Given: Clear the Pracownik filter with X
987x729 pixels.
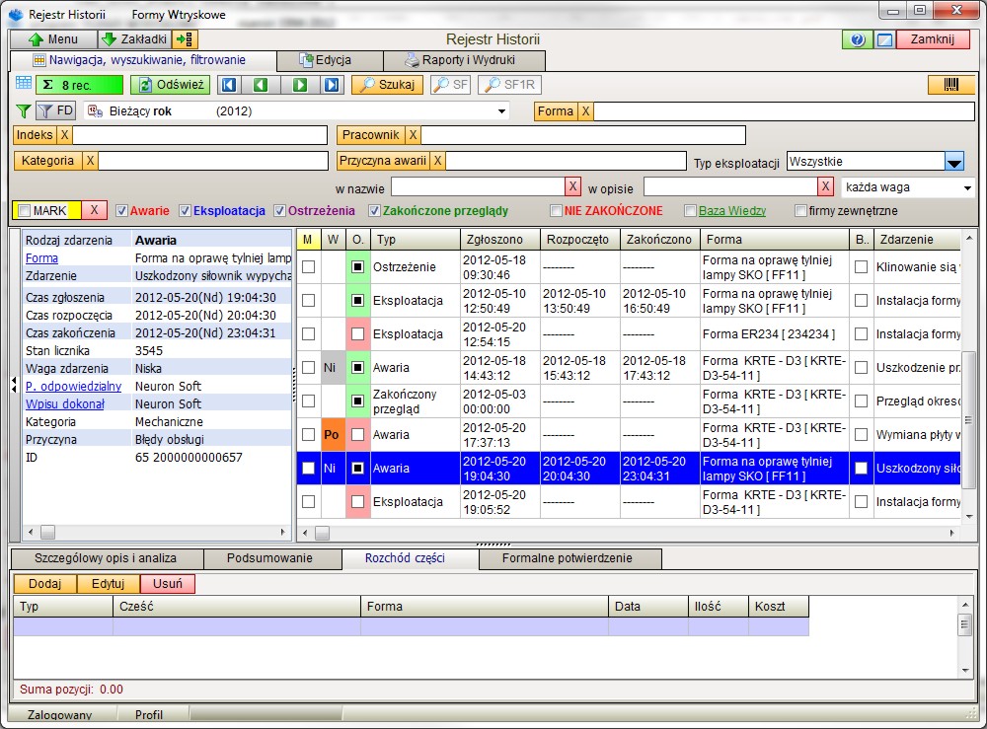Looking at the screenshot, I should point(413,134).
